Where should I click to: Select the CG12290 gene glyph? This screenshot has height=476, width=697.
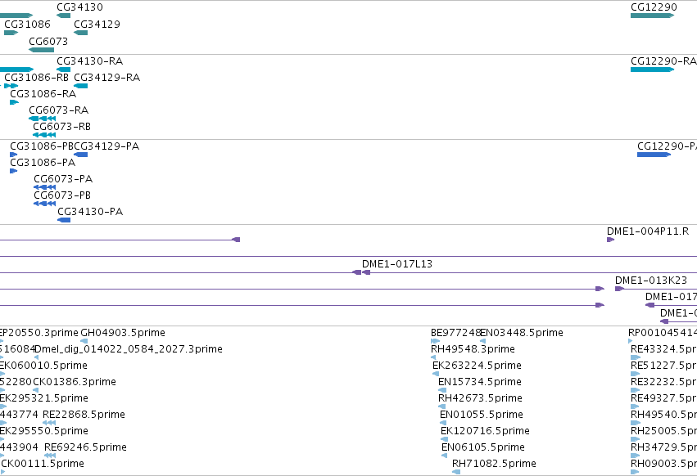click(652, 16)
